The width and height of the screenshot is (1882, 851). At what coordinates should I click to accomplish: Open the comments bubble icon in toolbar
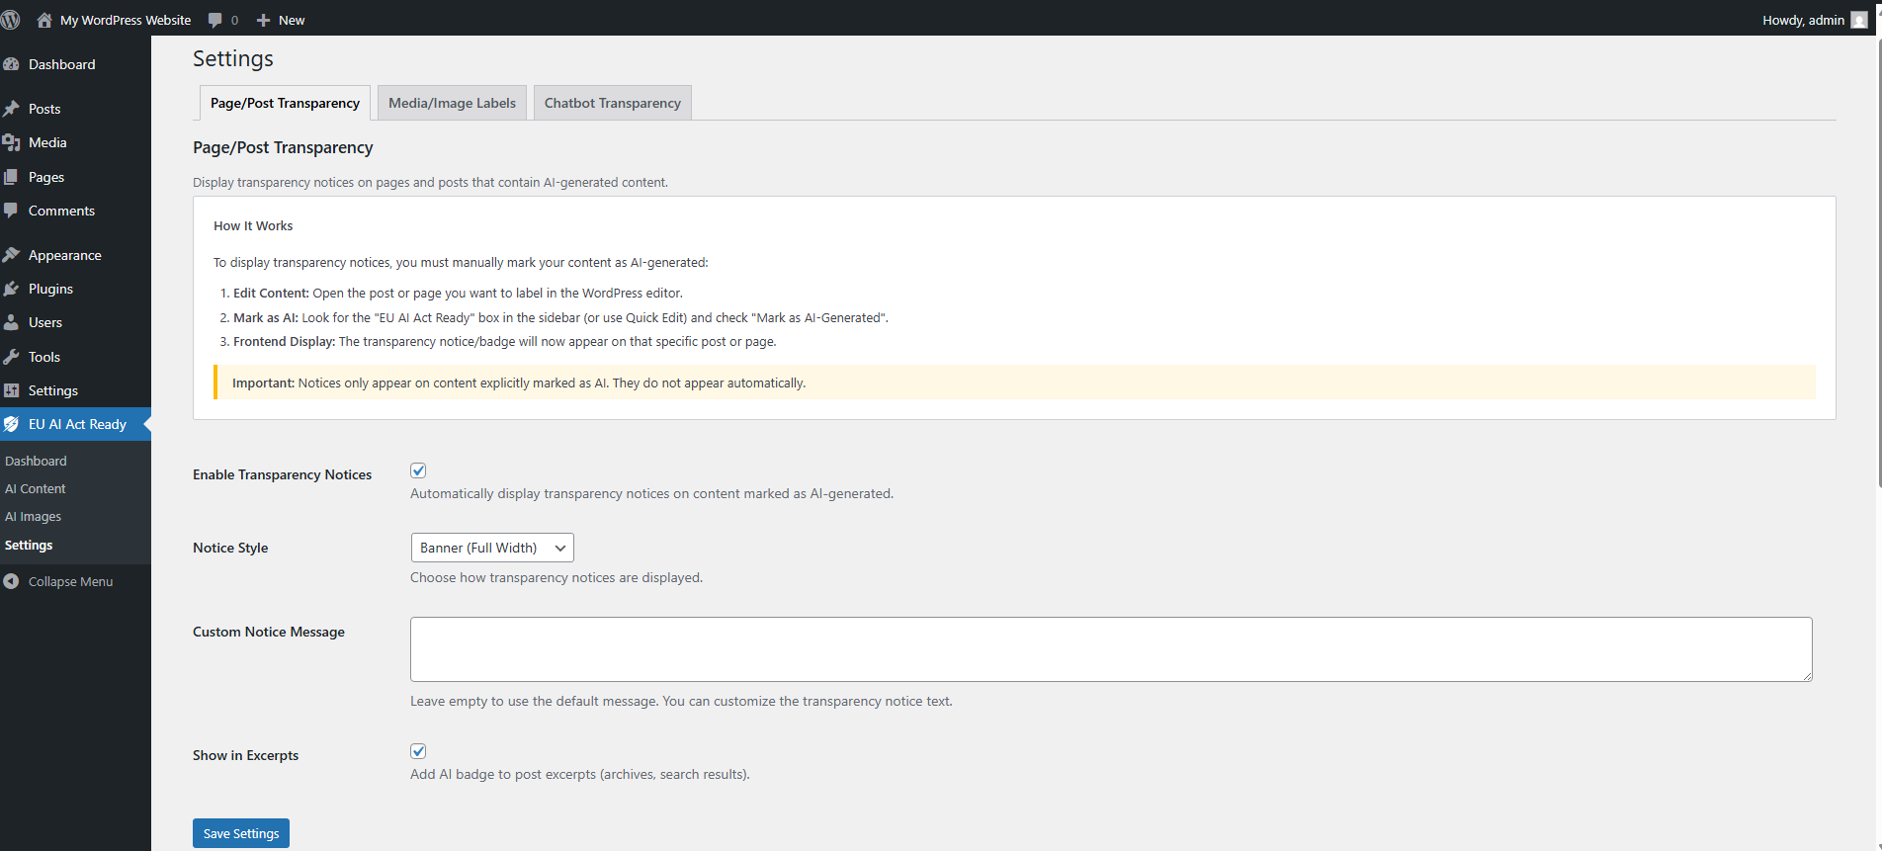click(x=215, y=20)
